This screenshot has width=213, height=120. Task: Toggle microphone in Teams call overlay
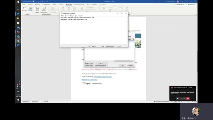coord(181,98)
